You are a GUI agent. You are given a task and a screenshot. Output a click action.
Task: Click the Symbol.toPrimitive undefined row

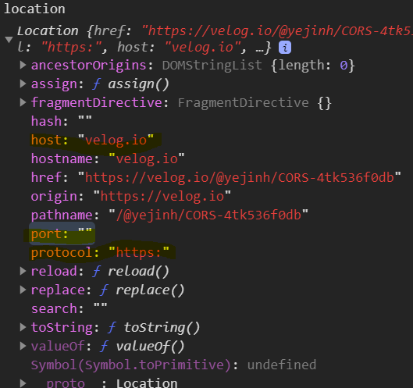173,365
